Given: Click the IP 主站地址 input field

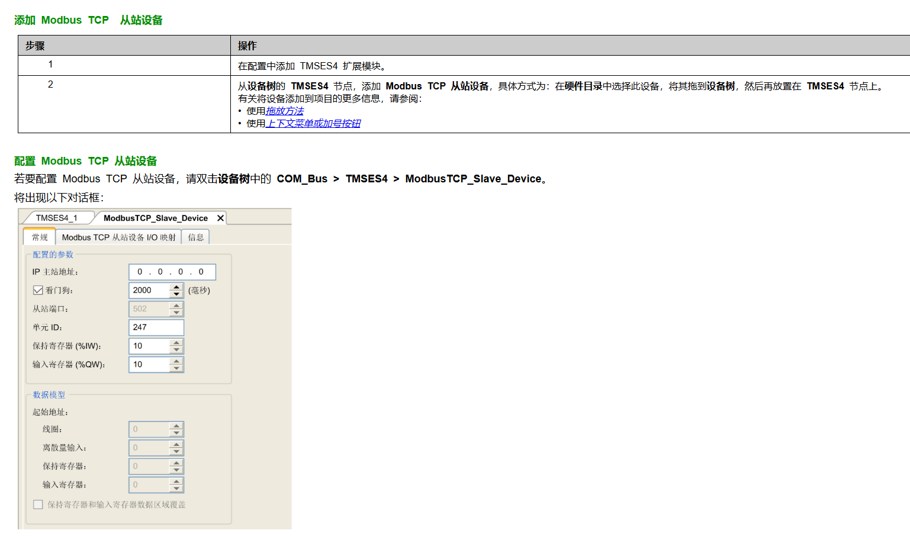Looking at the screenshot, I should coord(172,272).
